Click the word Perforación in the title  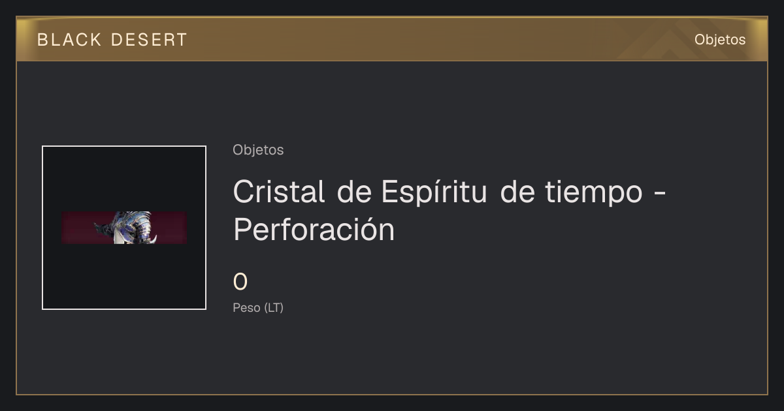[x=314, y=230]
